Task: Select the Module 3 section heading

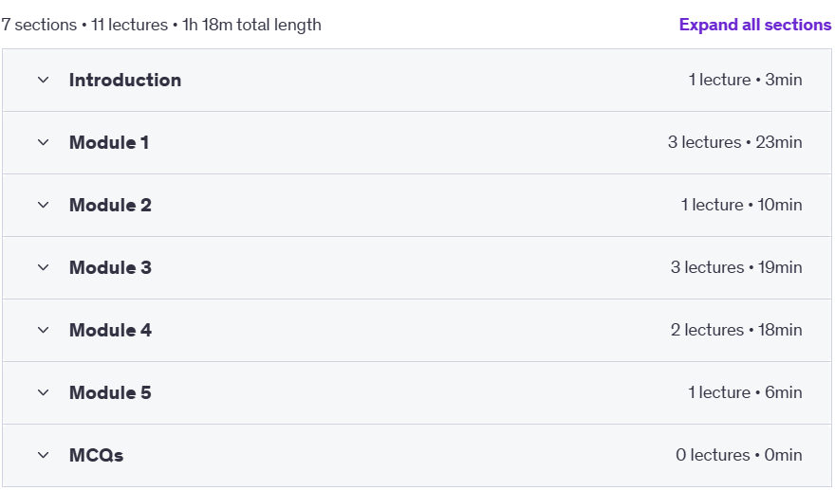Action: 110,267
